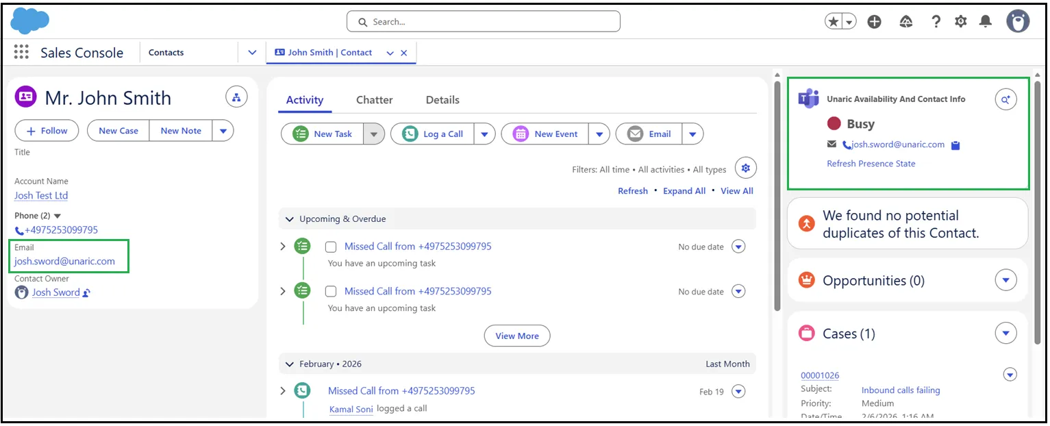Open the Opportunities (0) actions dropdown
1050x426 pixels.
tap(1005, 280)
